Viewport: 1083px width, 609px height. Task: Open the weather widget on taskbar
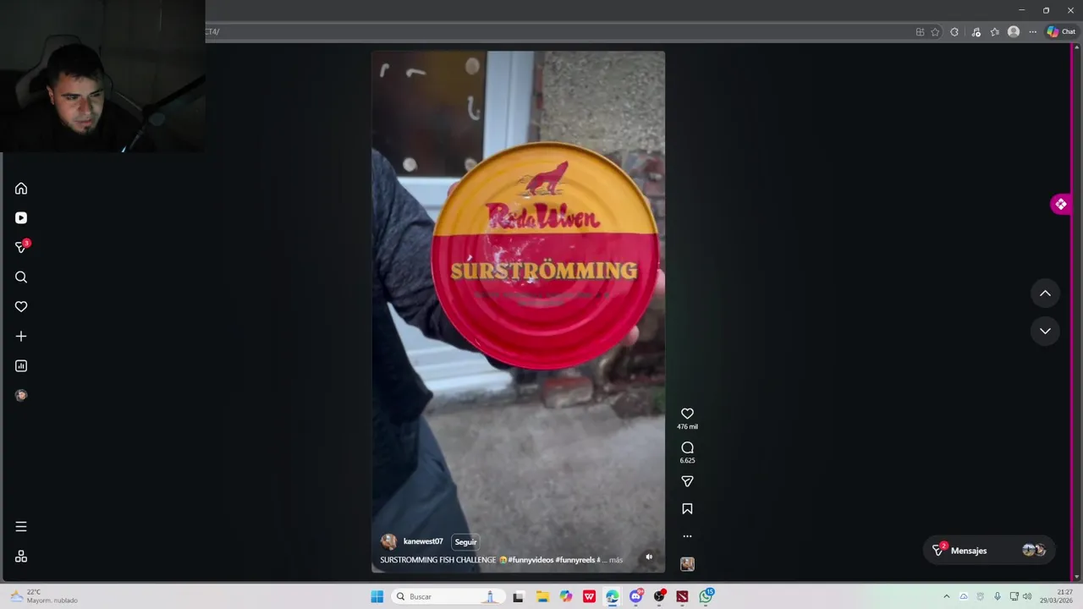(x=44, y=596)
